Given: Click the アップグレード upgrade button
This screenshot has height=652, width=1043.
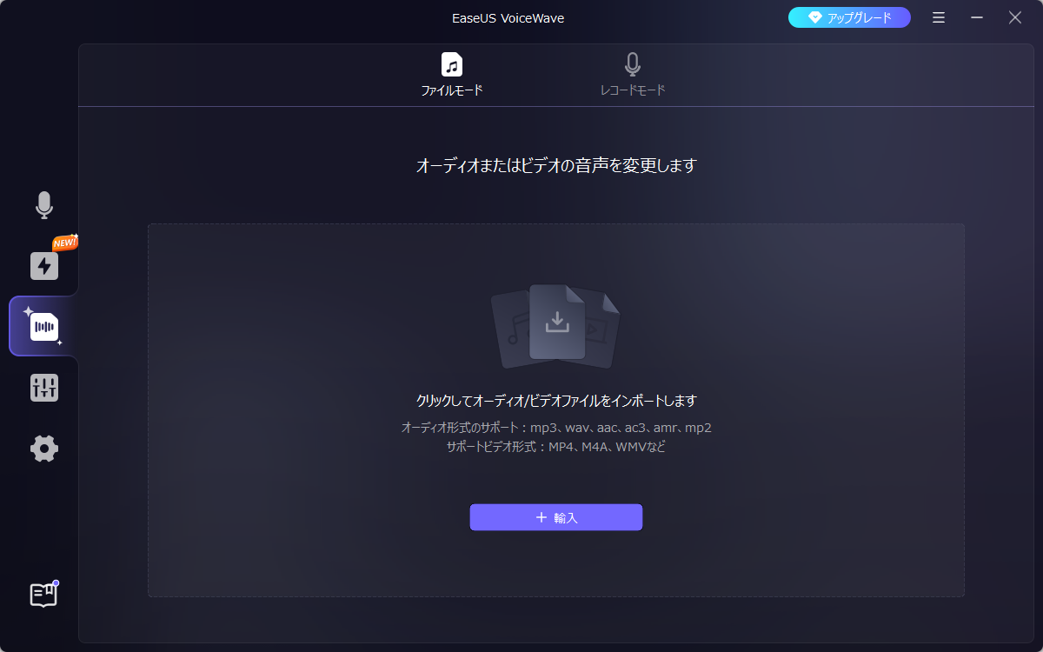Looking at the screenshot, I should pyautogui.click(x=849, y=17).
